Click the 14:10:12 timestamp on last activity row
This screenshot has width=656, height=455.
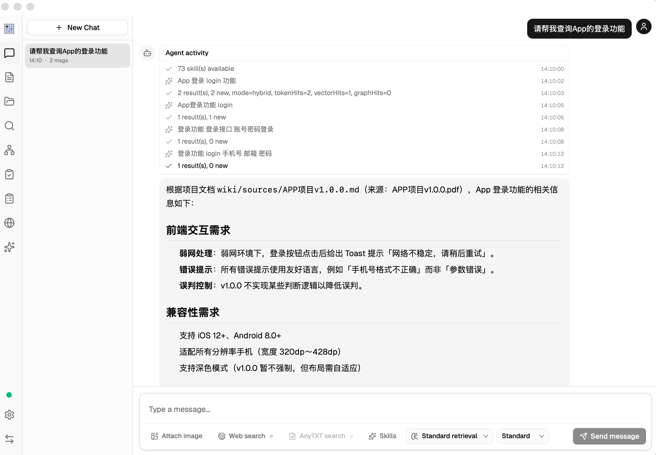tap(552, 166)
